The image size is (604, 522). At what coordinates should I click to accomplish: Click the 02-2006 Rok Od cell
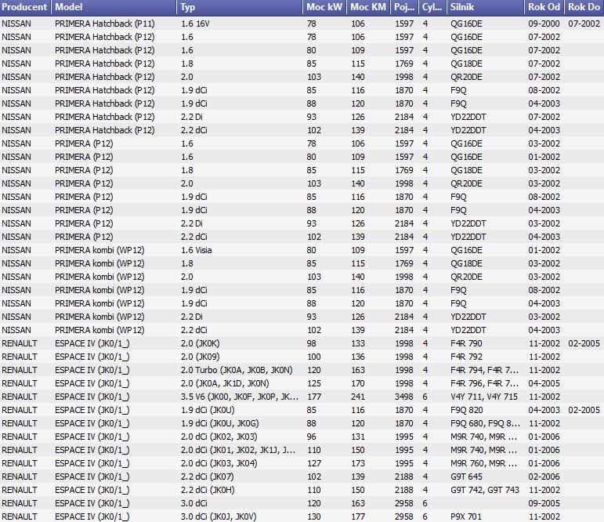pyautogui.click(x=544, y=477)
